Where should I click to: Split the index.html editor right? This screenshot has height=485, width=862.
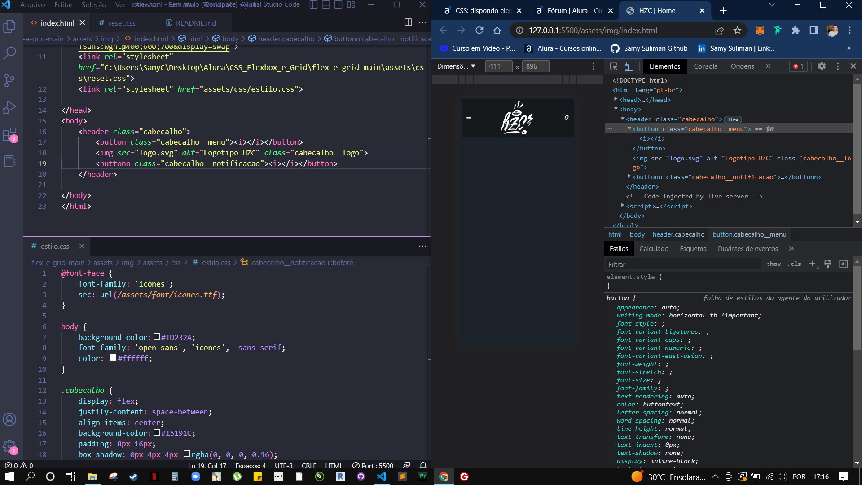(x=408, y=22)
